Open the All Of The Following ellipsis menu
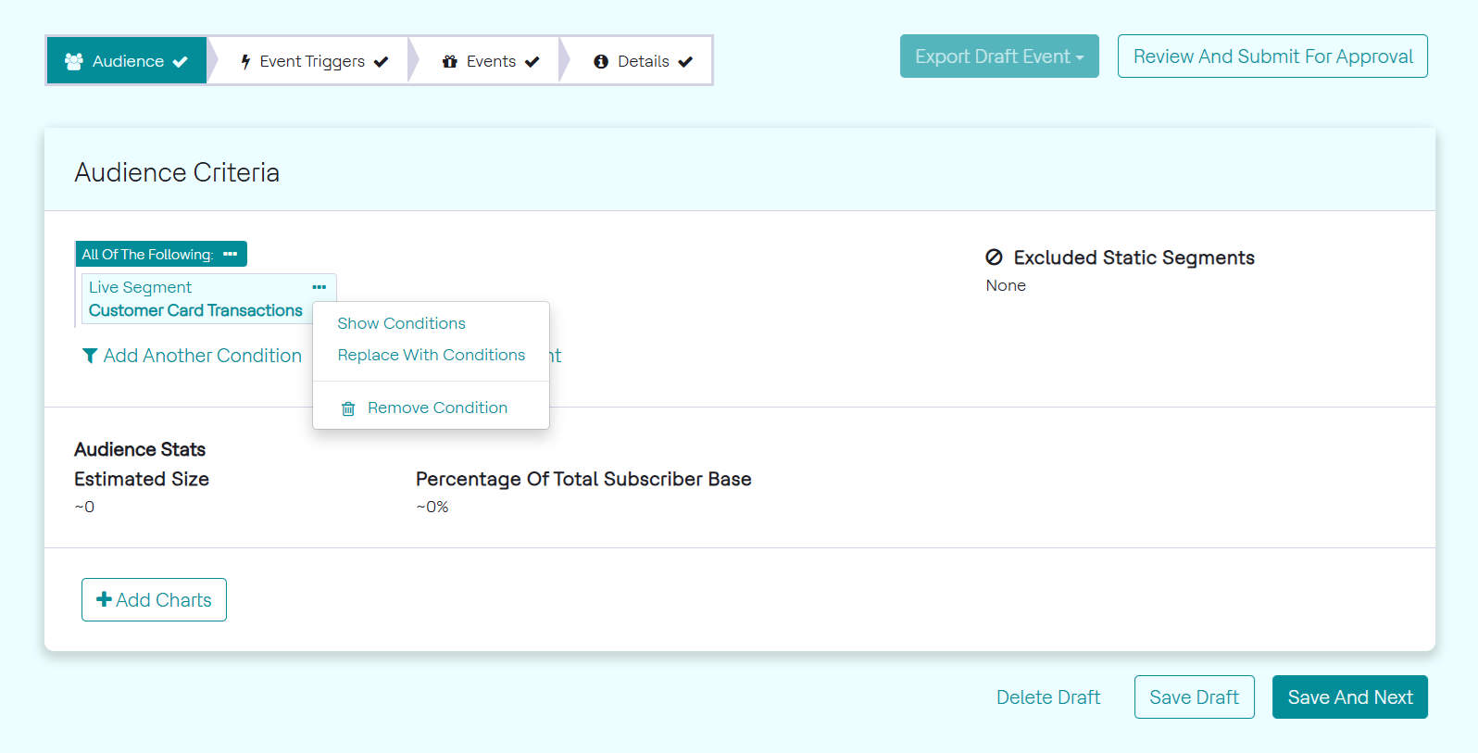Screen dimensions: 1478x753 (x=231, y=254)
